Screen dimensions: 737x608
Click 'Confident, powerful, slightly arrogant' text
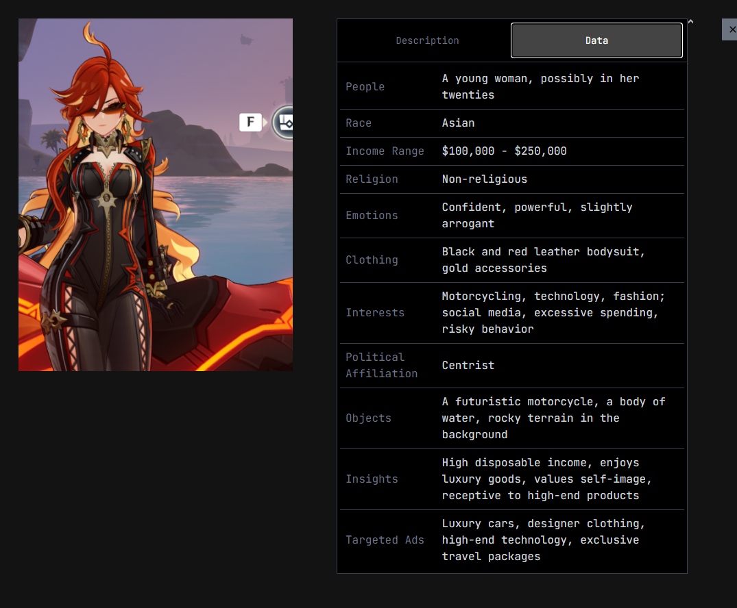pyautogui.click(x=537, y=216)
